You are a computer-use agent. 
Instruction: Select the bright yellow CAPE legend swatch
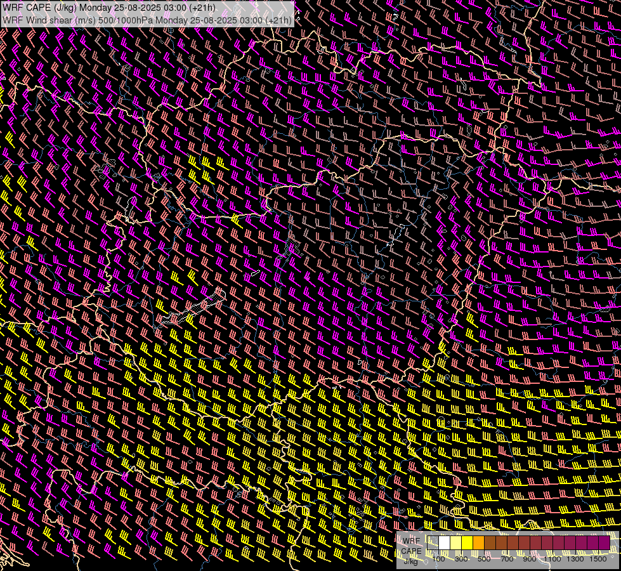point(467,543)
